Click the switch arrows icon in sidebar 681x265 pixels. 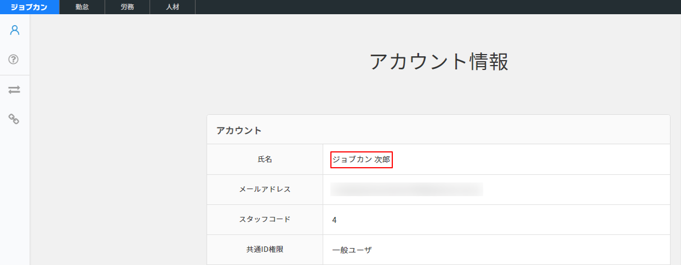click(14, 90)
